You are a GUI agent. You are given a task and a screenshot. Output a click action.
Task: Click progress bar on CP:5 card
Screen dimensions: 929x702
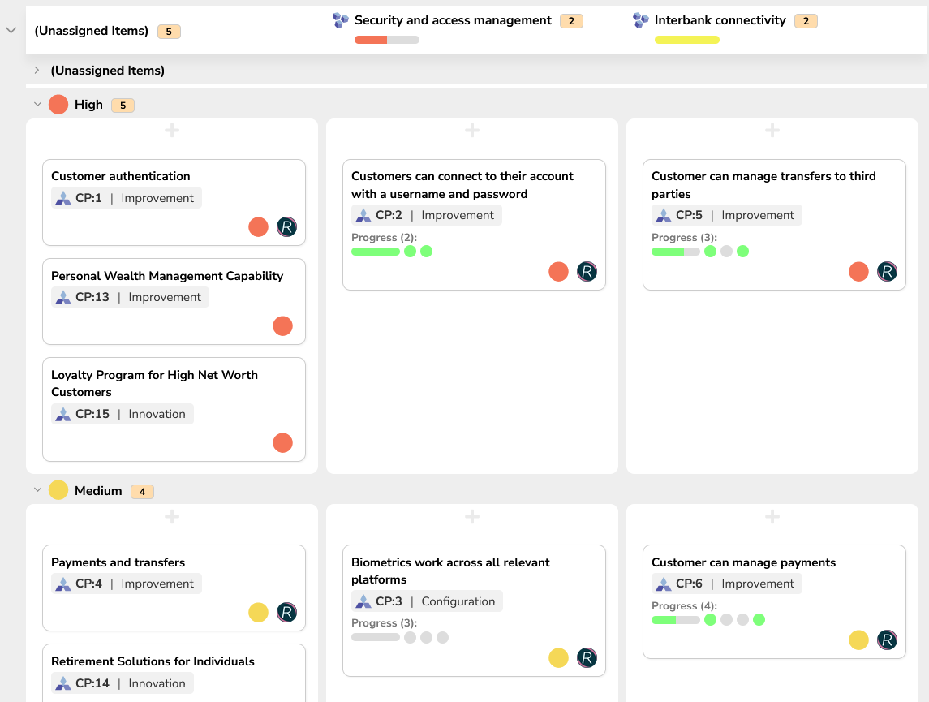[x=675, y=252]
